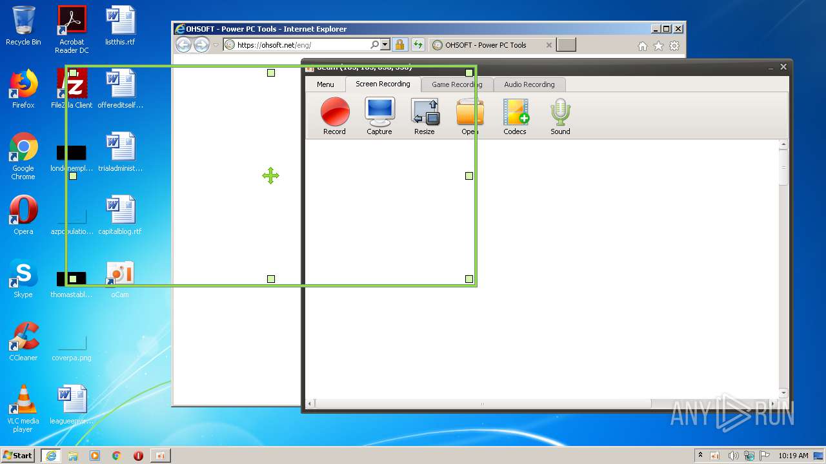The height and width of the screenshot is (464, 826).
Task: Select the CCleaner desktop icon
Action: (x=23, y=342)
